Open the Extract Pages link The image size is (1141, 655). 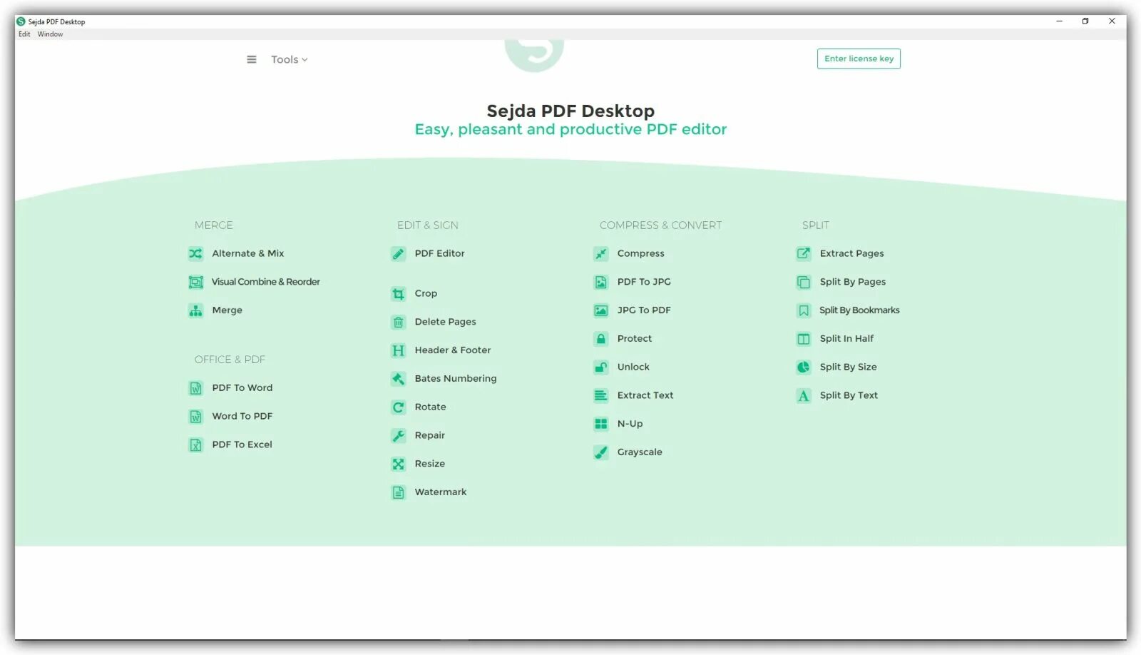pos(851,253)
